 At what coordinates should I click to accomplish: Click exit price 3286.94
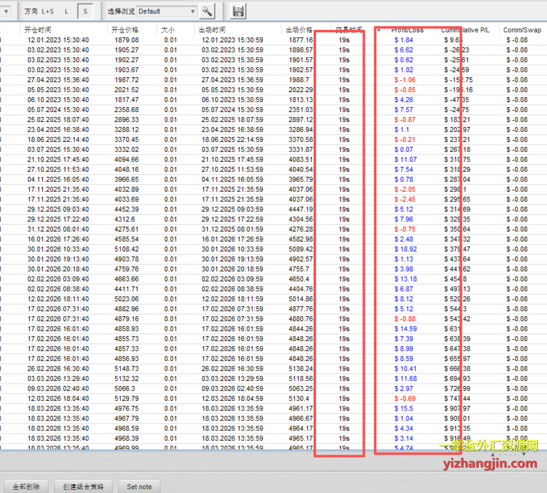[x=301, y=129]
